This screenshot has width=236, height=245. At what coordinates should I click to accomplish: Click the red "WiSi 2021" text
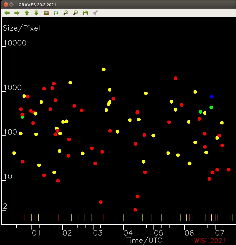tap(210, 241)
